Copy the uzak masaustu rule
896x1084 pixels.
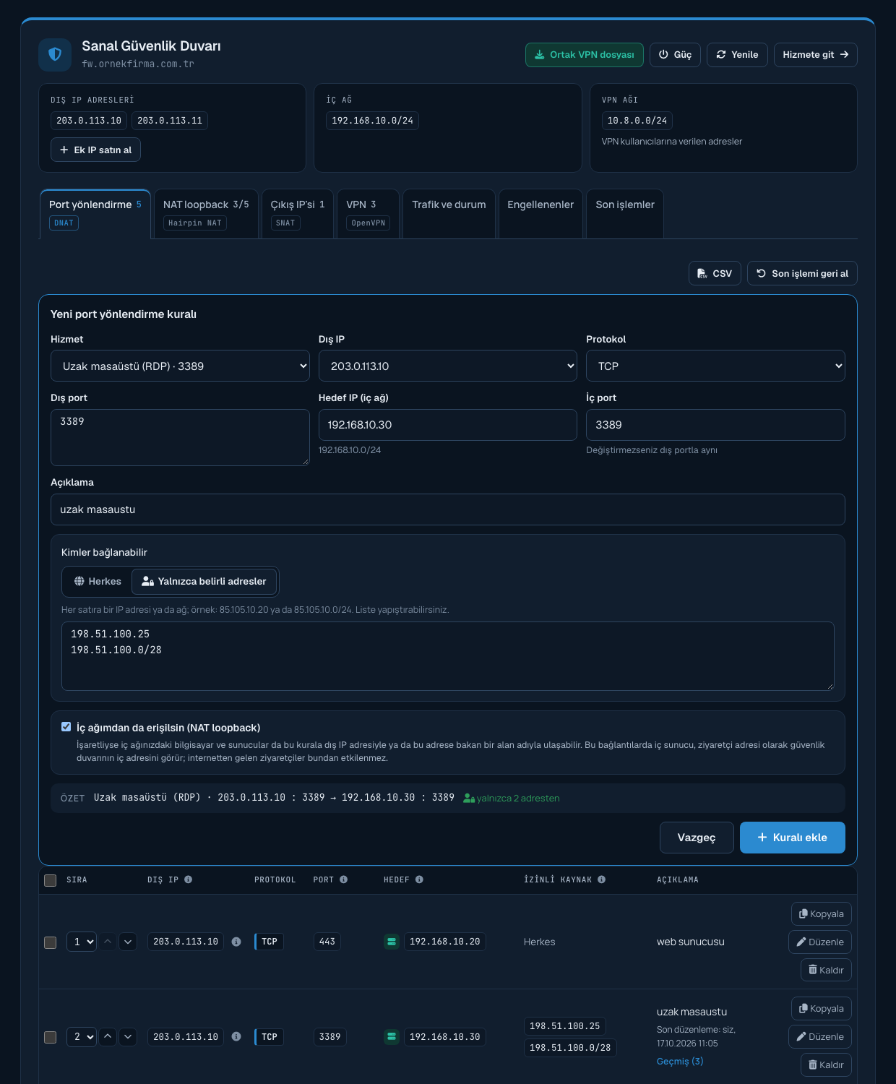click(822, 1008)
